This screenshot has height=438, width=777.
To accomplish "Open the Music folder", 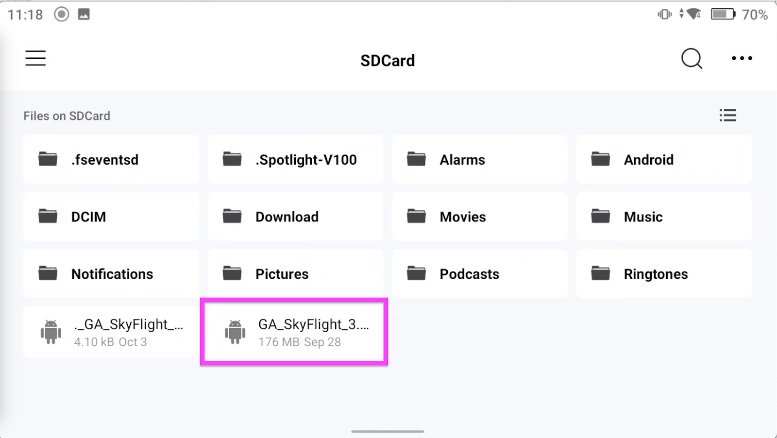I will [x=664, y=217].
